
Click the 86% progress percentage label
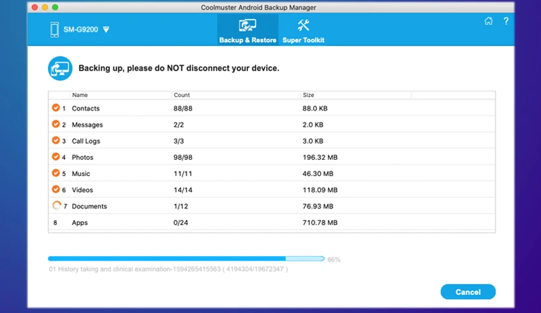coord(334,259)
